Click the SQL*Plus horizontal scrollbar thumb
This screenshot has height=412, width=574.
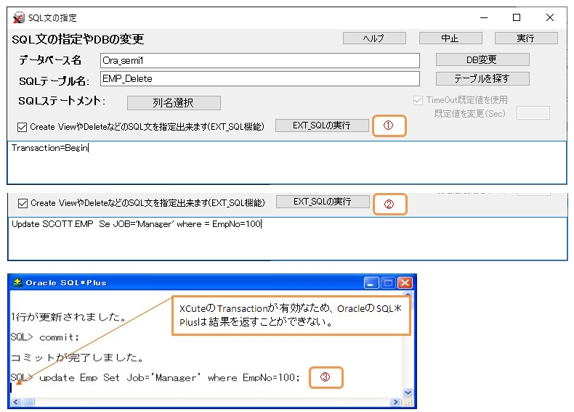[x=28, y=402]
